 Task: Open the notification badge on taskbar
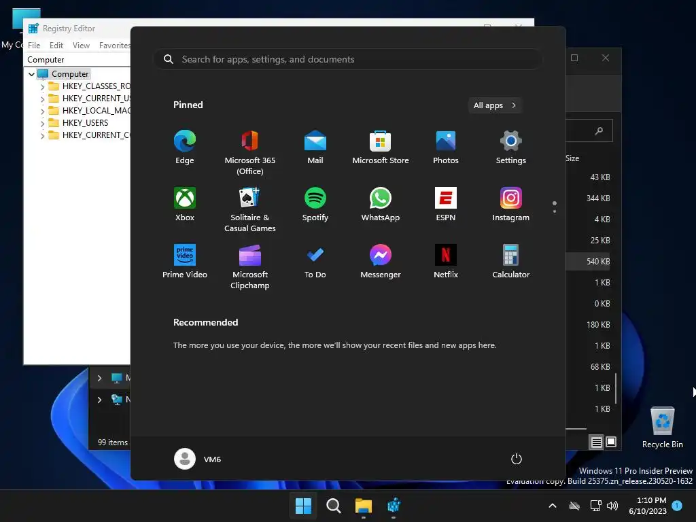677,506
